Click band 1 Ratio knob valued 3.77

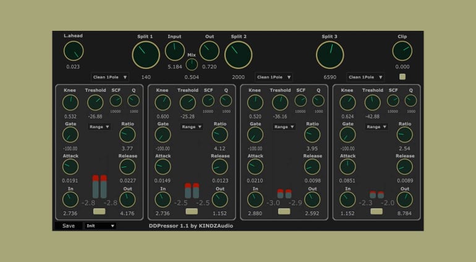[127, 134]
